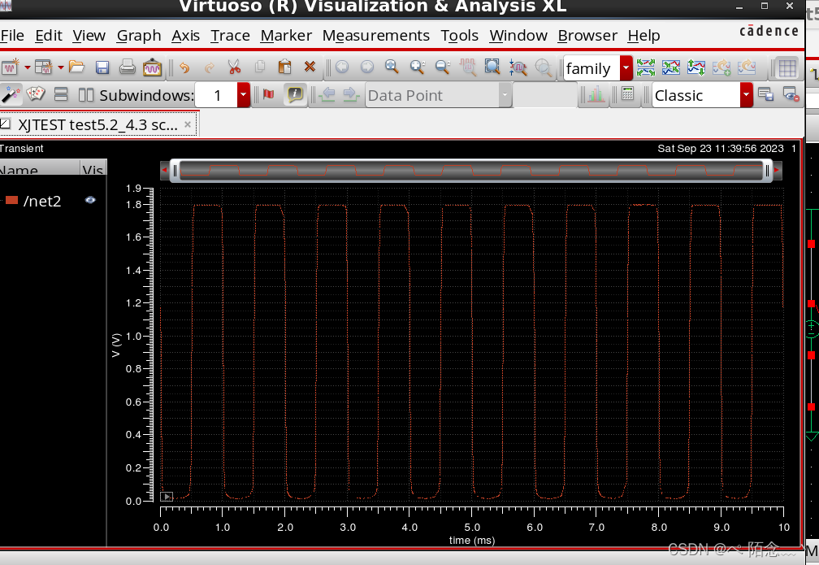
Task: Place a marker using red flag icon
Action: (268, 94)
